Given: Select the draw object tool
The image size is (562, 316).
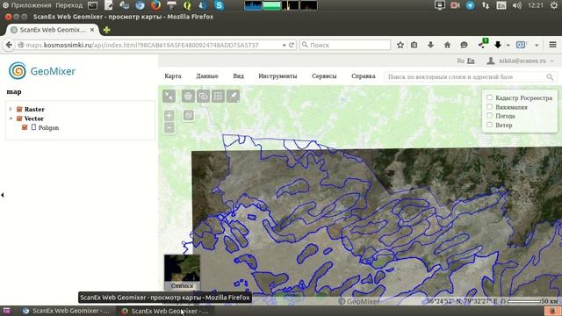Looking at the screenshot, I should [x=233, y=96].
